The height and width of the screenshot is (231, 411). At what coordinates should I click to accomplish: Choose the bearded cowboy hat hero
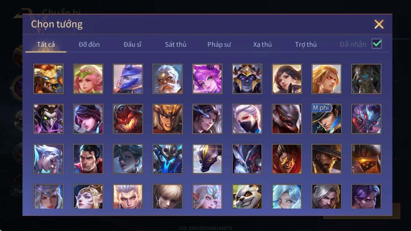[326, 159]
